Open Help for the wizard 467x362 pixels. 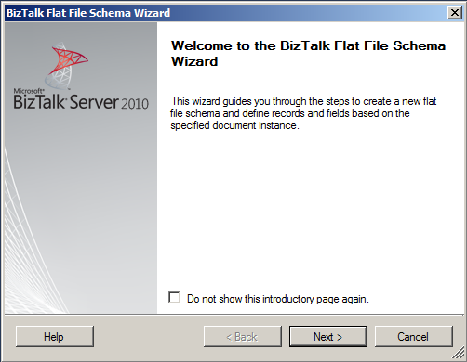click(x=55, y=336)
